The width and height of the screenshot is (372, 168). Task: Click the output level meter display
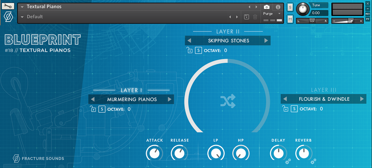point(347,9)
